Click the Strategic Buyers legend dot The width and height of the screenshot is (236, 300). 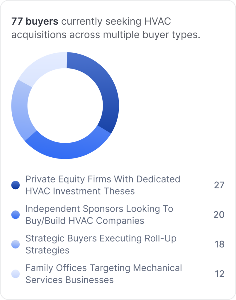pyautogui.click(x=16, y=244)
